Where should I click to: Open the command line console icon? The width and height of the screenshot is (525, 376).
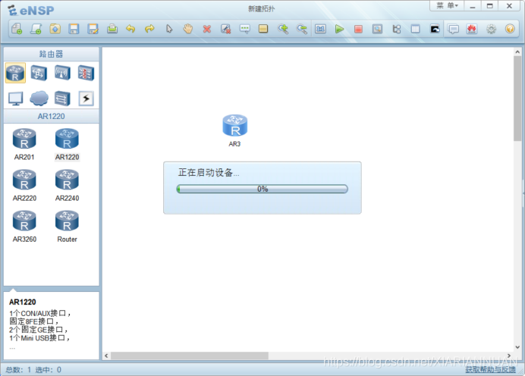coord(435,29)
